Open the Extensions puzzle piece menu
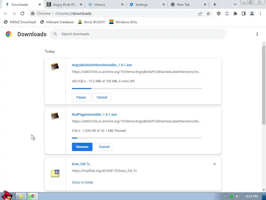Image resolution: width=266 pixels, height=200 pixels. point(235,14)
